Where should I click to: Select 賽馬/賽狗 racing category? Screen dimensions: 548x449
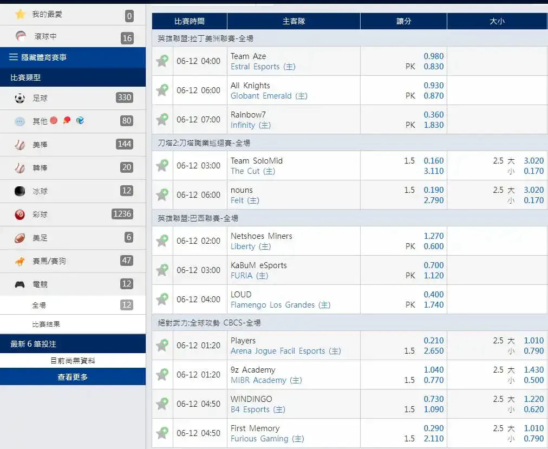[x=73, y=261]
